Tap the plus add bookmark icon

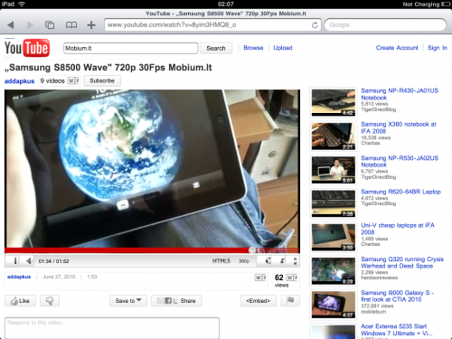(91, 25)
